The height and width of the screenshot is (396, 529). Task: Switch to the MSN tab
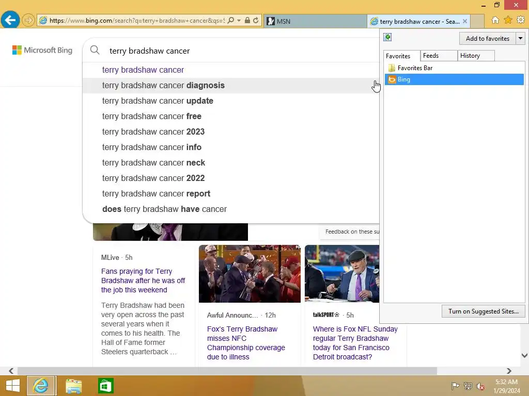coord(315,21)
